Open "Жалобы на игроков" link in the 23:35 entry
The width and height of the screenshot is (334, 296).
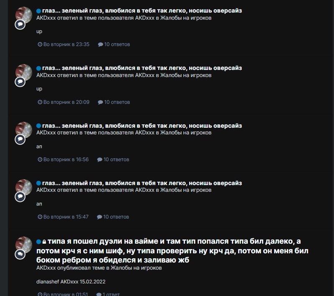[x=186, y=18]
